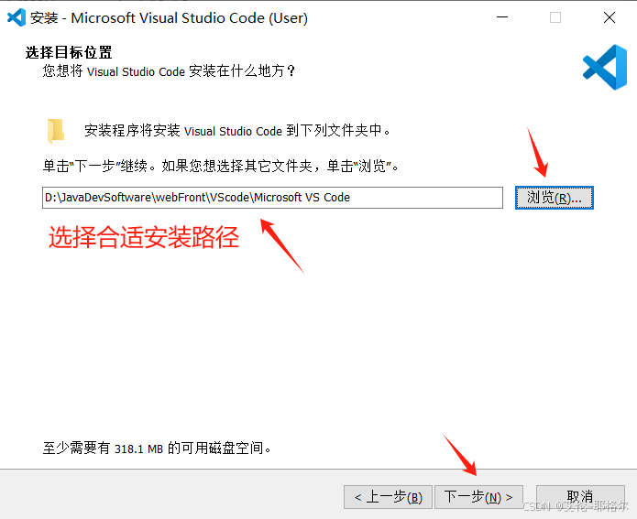This screenshot has height=519, width=637.
Task: Click the yellow folder icon
Action: (x=56, y=131)
